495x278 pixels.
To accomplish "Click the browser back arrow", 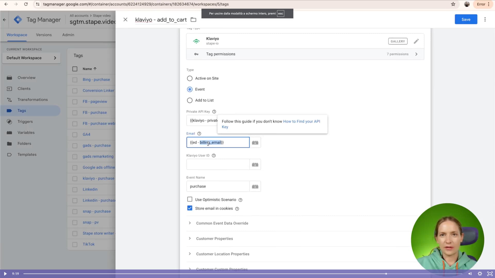I will coord(6,4).
